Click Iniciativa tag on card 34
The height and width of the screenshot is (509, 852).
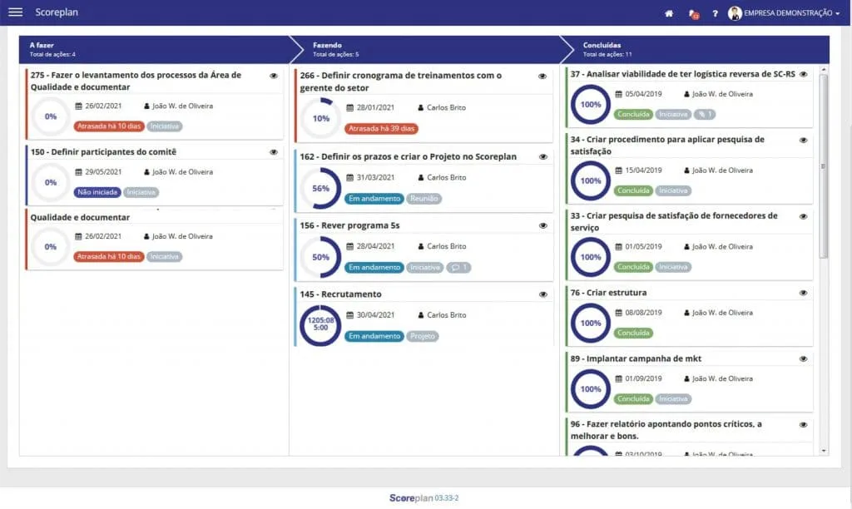[x=673, y=190]
